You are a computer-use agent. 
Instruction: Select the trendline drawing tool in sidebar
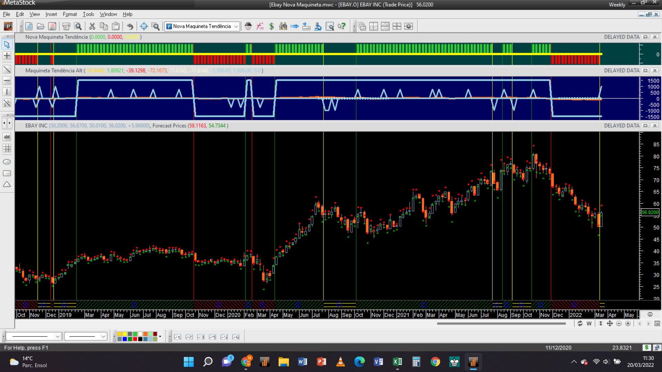tap(7, 70)
